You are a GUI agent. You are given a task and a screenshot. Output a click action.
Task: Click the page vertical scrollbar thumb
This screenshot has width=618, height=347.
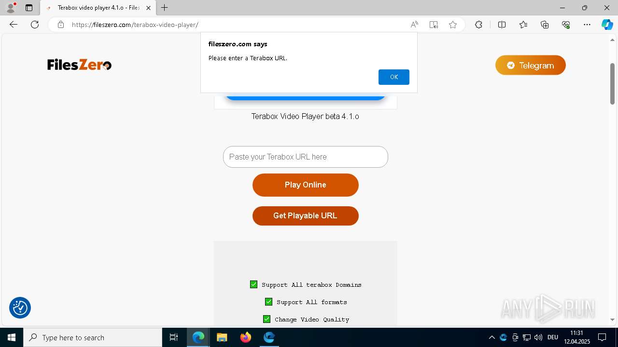click(612, 83)
